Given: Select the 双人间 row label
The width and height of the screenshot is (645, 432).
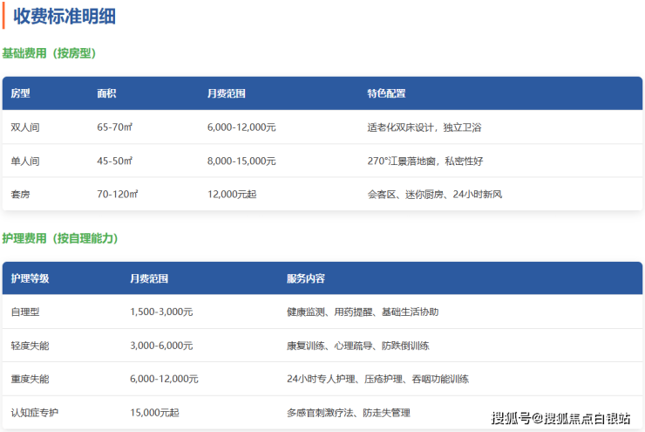Looking at the screenshot, I should pos(25,127).
